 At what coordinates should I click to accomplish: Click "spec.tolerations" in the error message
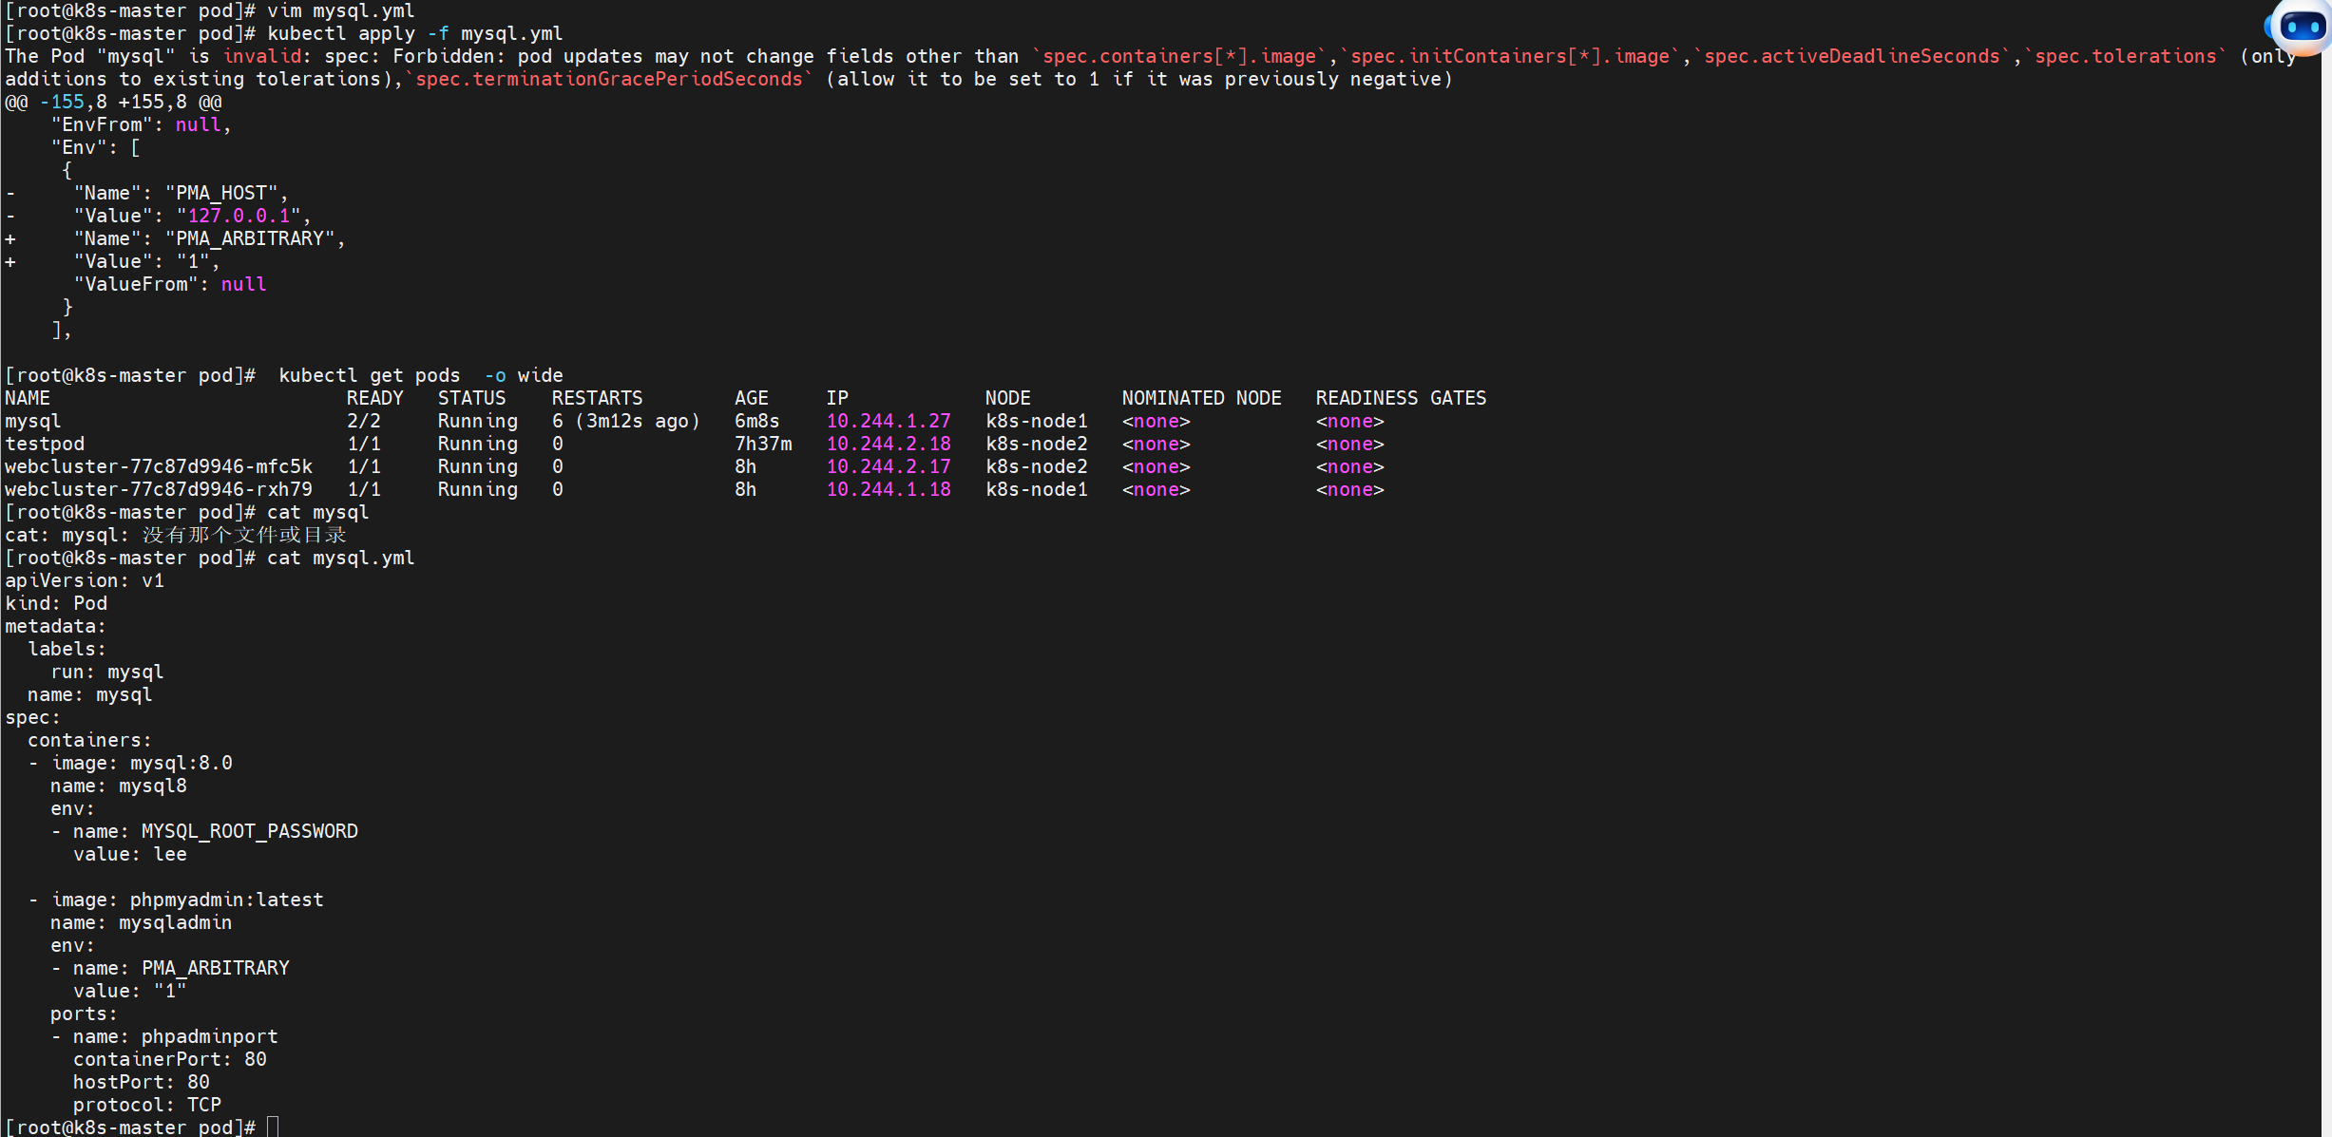tap(2126, 56)
